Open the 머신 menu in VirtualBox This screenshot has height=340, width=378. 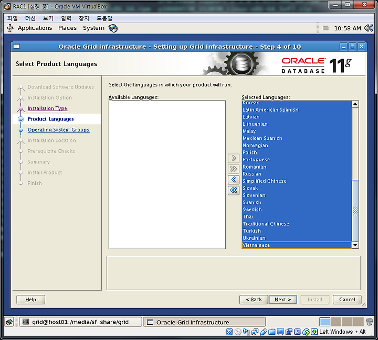(30, 18)
